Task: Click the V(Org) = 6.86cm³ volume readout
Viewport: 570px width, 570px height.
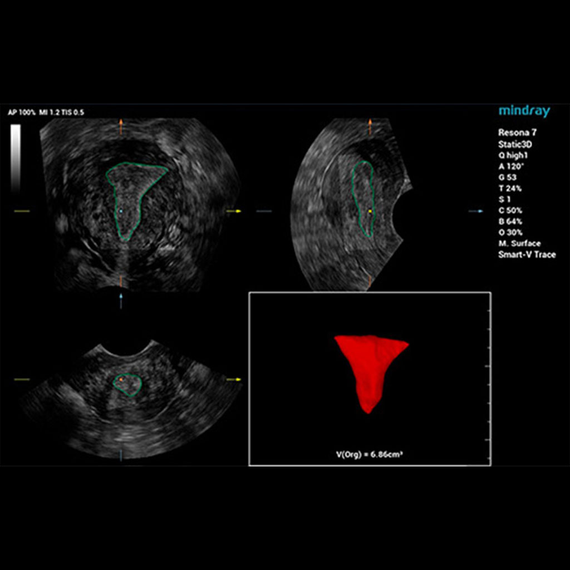Action: click(x=370, y=454)
